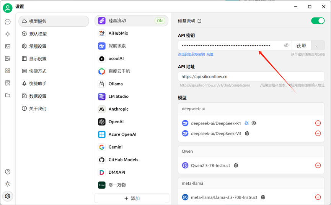331x205 pixels.
Task: Click the green user avatar
Action: (x=8, y=8)
